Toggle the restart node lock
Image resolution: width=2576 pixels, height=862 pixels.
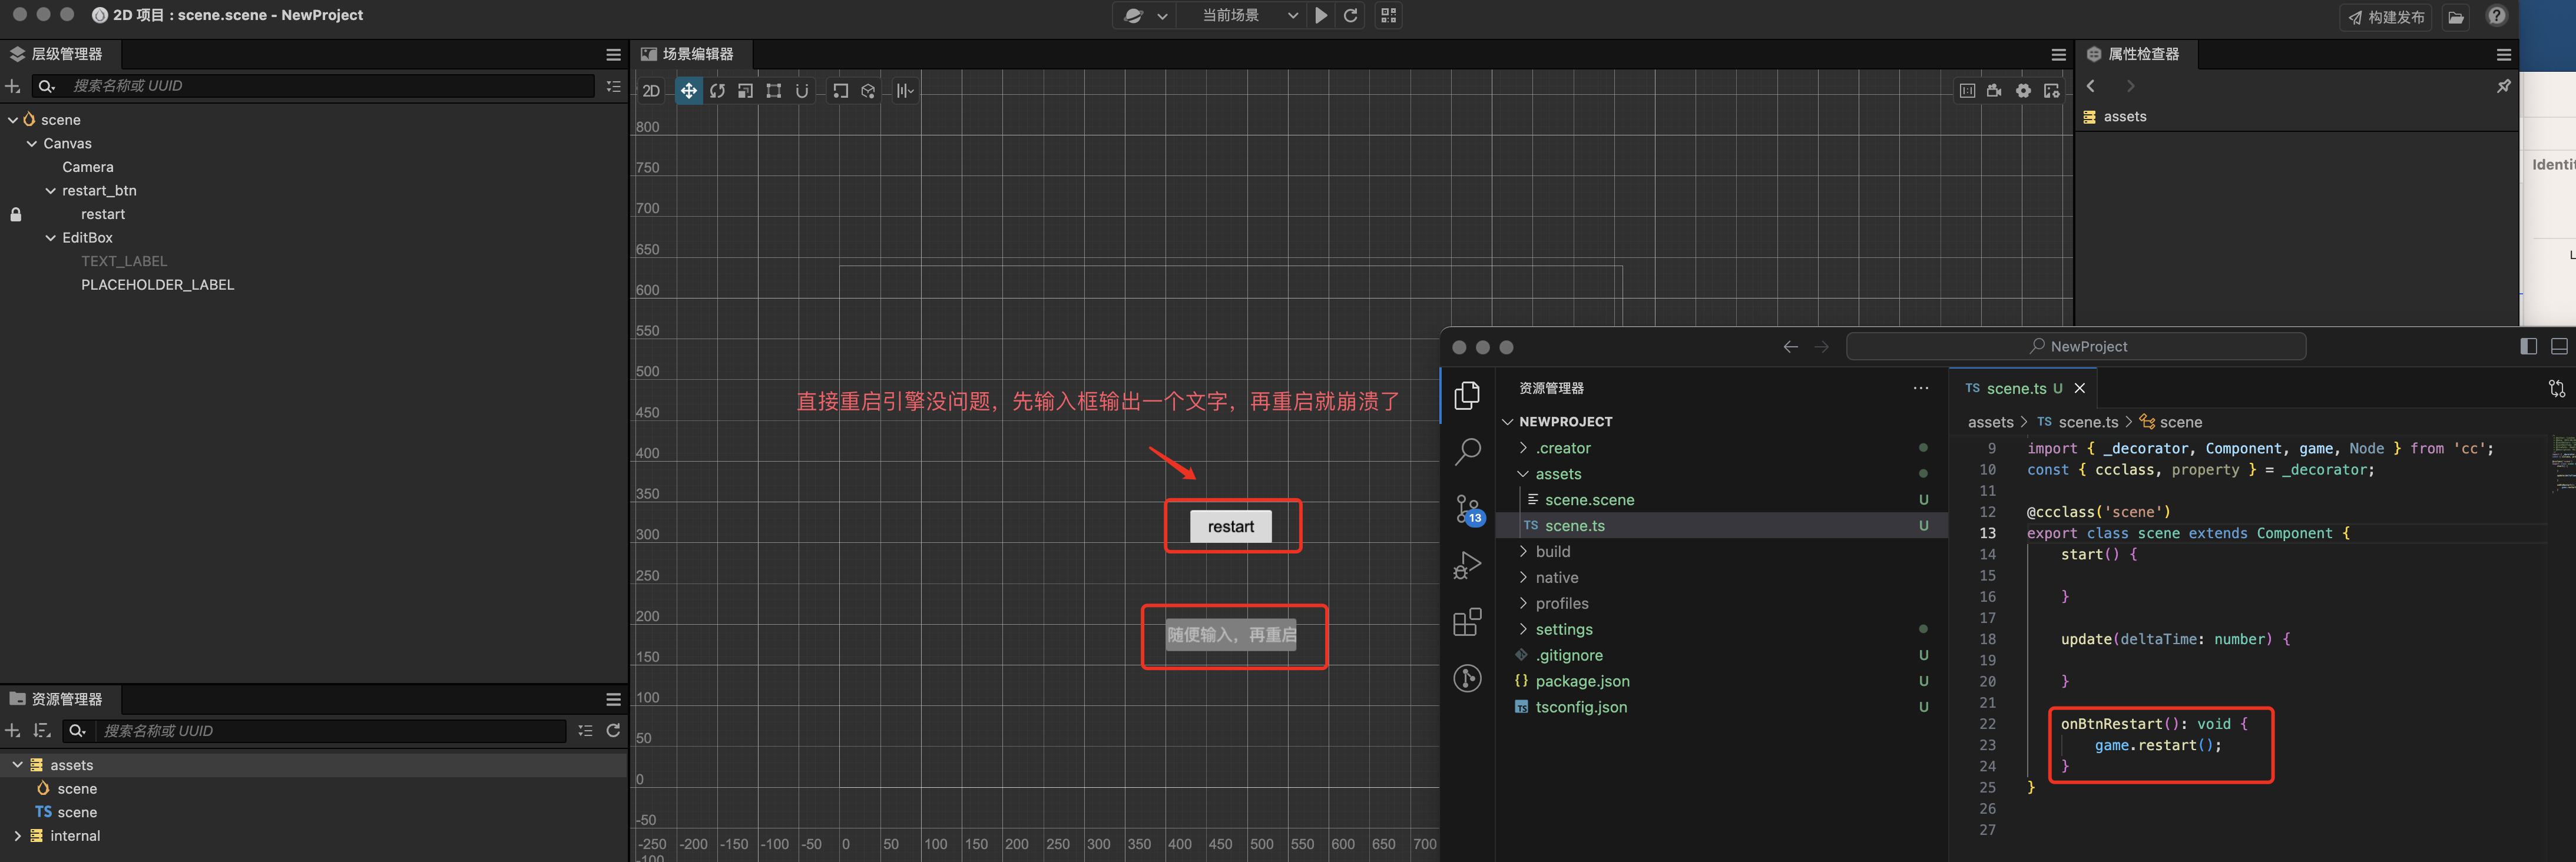[x=16, y=214]
